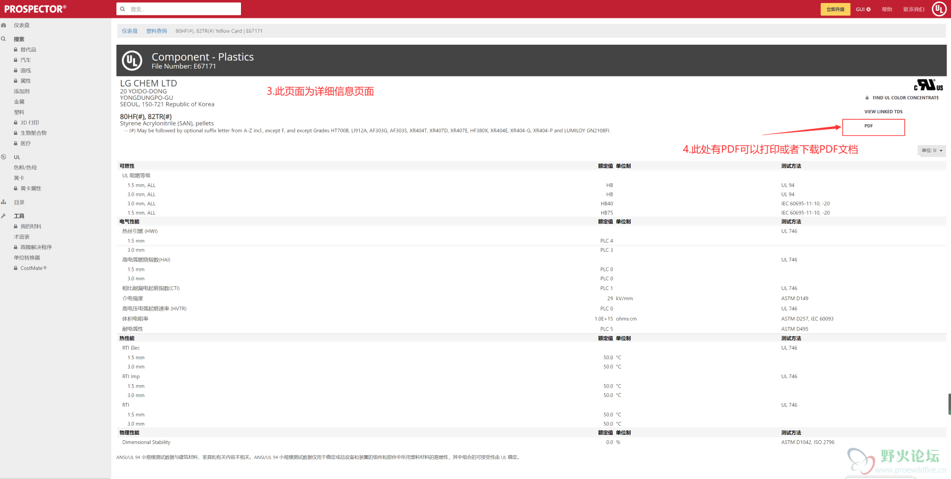Image resolution: width=951 pixels, height=479 pixels.
Task: Click the 塑料查询 breadcrumb link
Action: (157, 31)
